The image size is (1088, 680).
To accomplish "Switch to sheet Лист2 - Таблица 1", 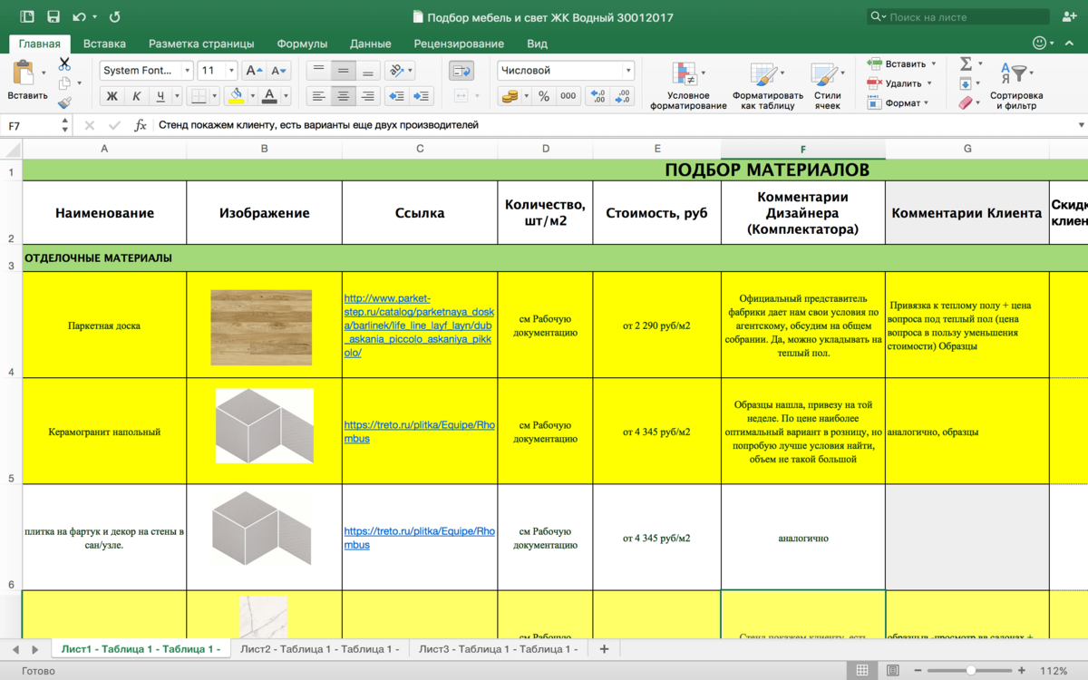I will tap(319, 649).
